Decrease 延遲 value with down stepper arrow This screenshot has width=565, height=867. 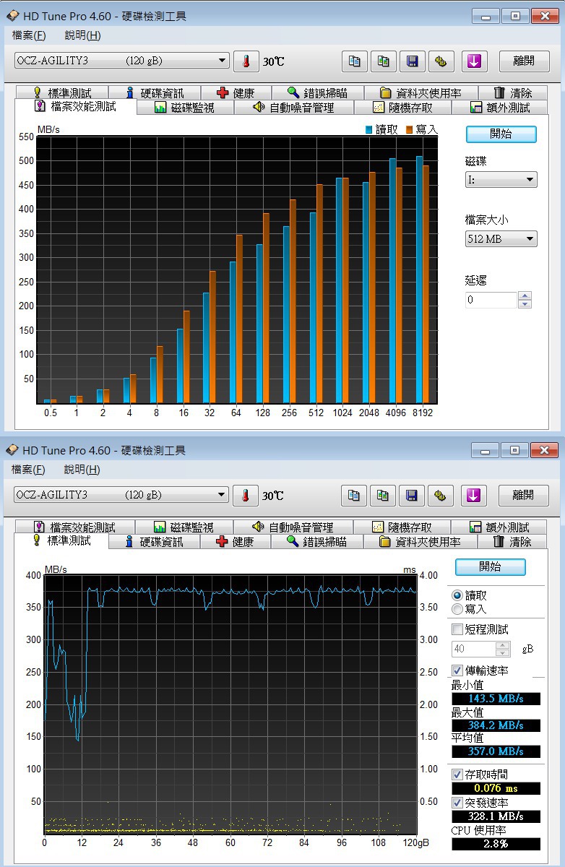pyautogui.click(x=525, y=304)
